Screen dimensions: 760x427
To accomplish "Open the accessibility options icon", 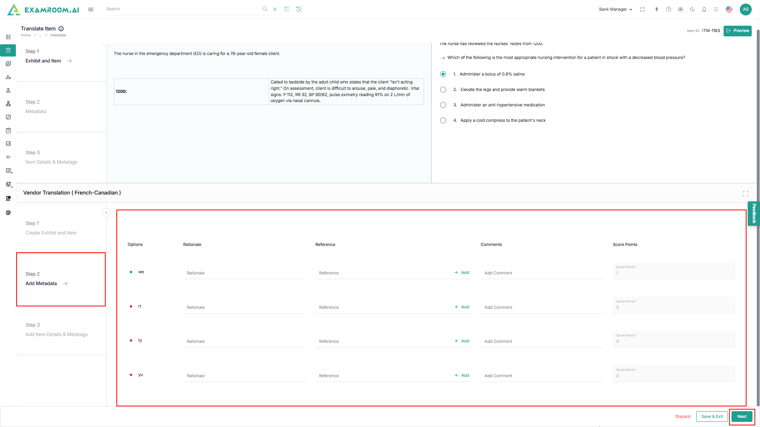I will pos(656,9).
